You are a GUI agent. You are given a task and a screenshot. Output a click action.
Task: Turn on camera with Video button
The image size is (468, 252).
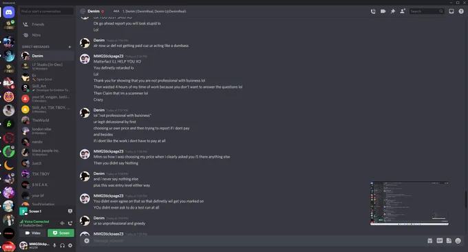pyautogui.click(x=33, y=233)
